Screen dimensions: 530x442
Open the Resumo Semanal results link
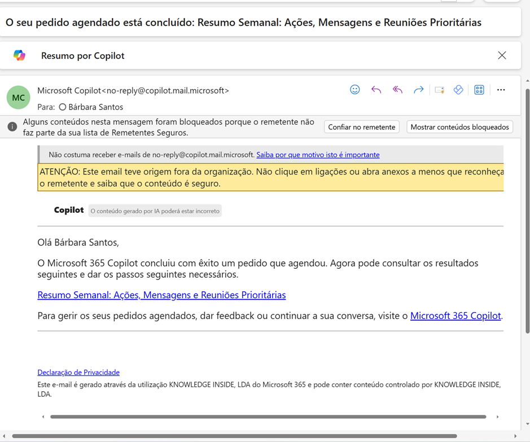(x=161, y=295)
